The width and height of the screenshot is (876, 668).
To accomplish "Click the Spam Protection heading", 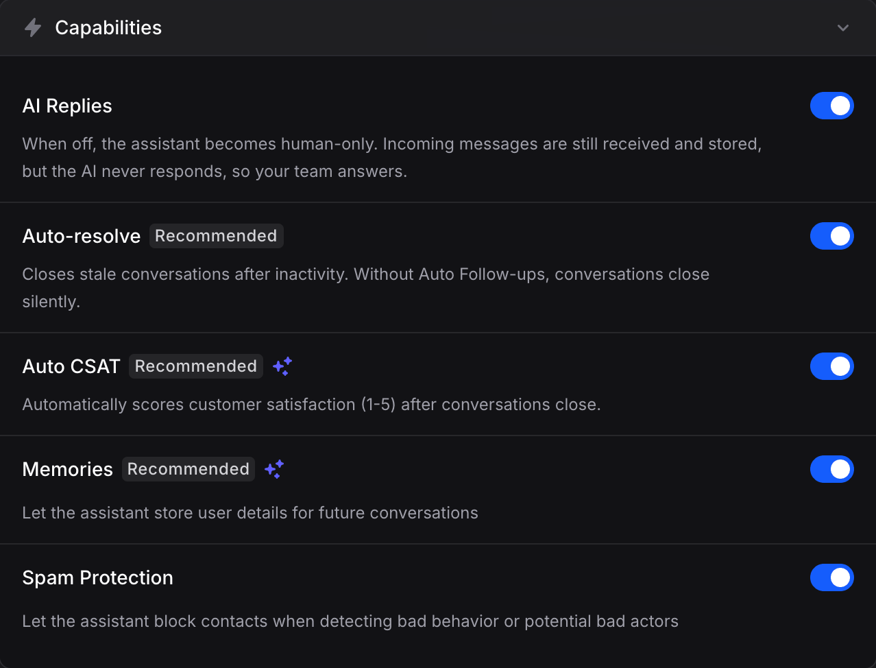I will coord(97,577).
